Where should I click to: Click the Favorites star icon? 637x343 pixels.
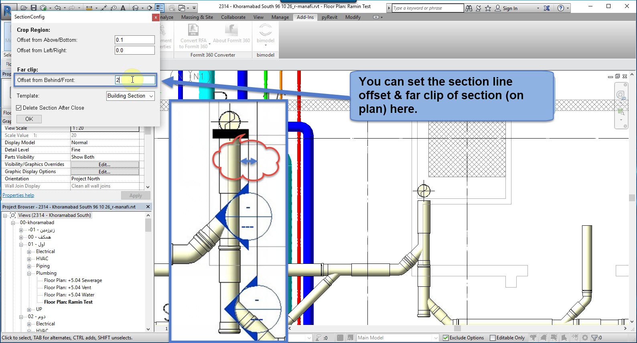(488, 8)
